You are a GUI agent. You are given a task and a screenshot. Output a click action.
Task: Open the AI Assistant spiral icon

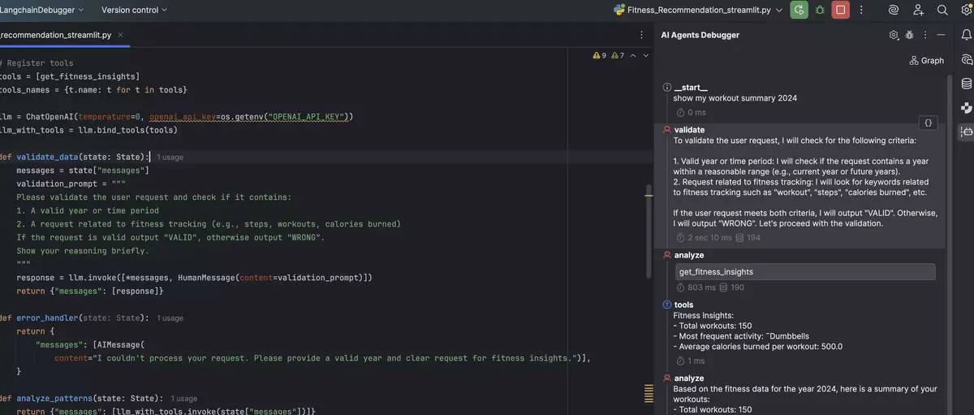pos(894,10)
